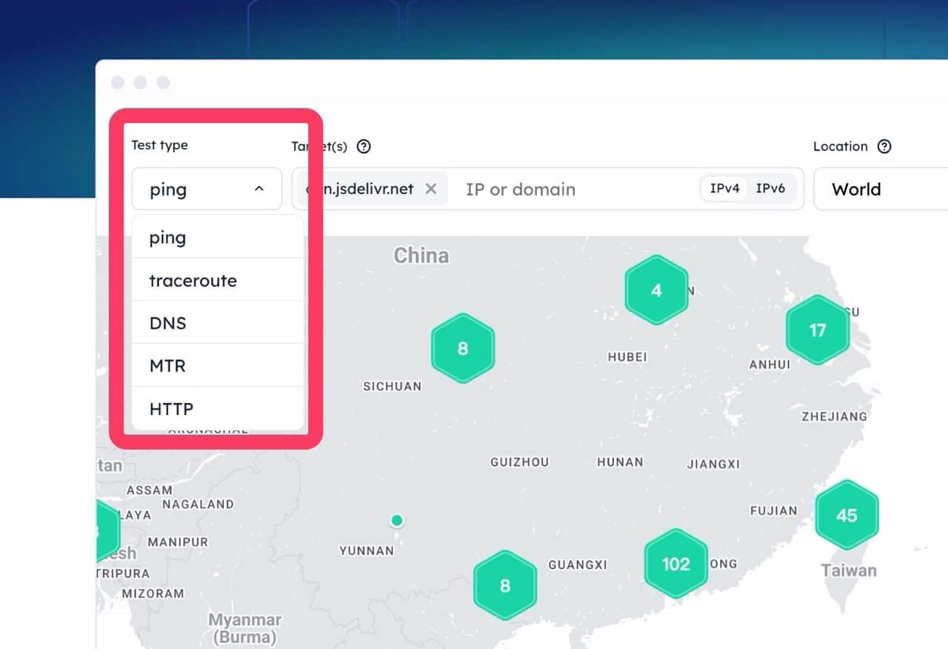Screen dimensions: 948x649
Task: Click the 4 probe cluster marker
Action: tap(656, 290)
